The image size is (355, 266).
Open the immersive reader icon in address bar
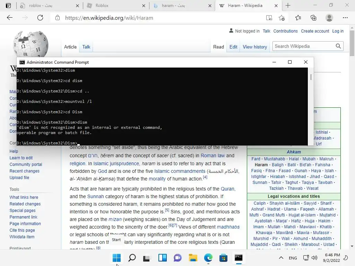(269, 18)
